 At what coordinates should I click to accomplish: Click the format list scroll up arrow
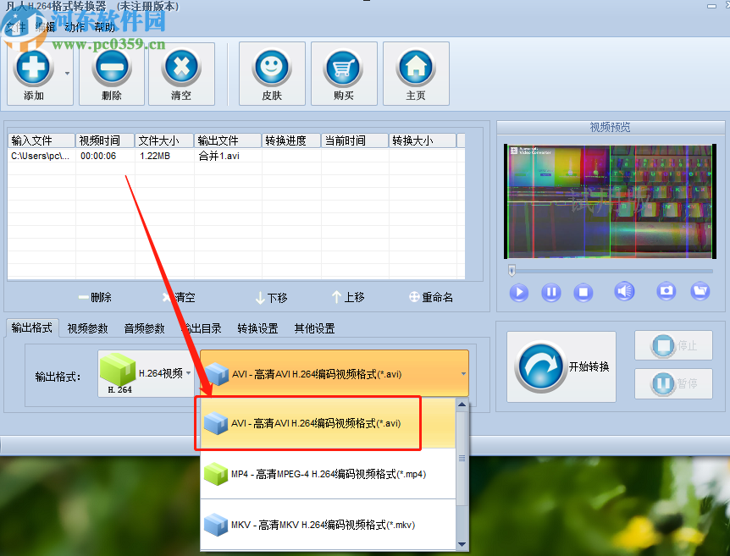coord(462,405)
